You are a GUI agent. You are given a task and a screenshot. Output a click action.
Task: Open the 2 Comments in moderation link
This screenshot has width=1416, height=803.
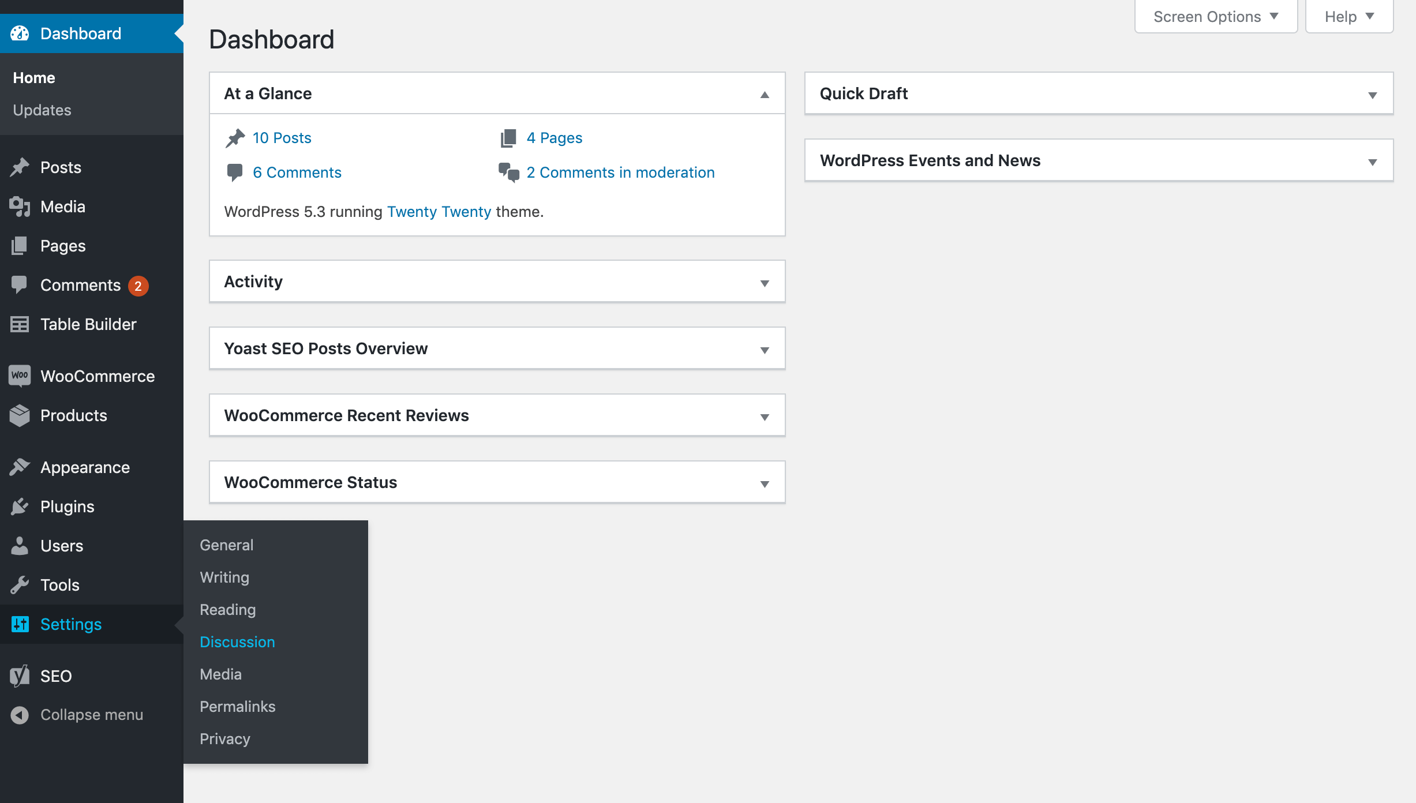(620, 172)
